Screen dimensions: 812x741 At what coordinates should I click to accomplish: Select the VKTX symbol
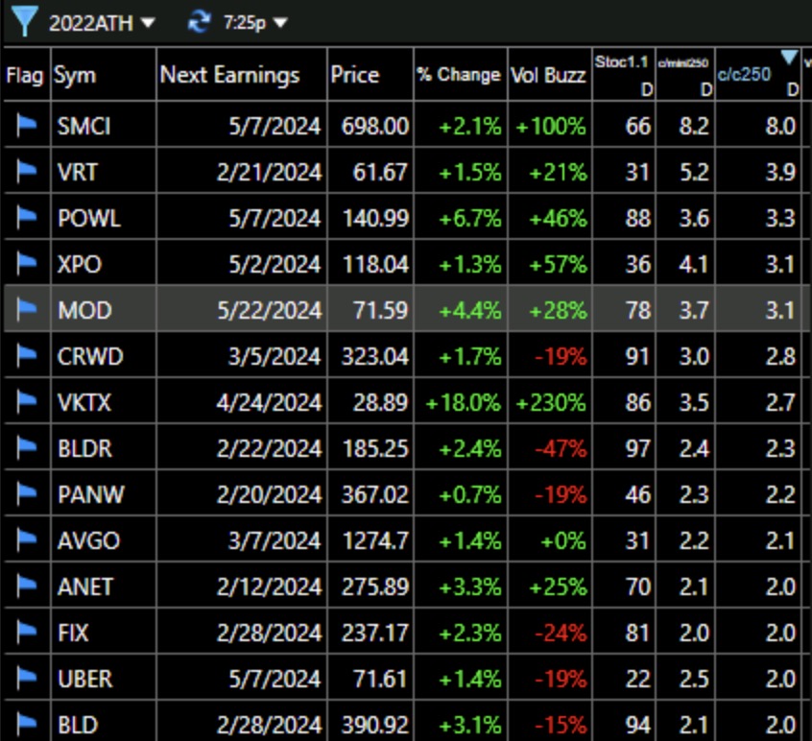coord(84,403)
